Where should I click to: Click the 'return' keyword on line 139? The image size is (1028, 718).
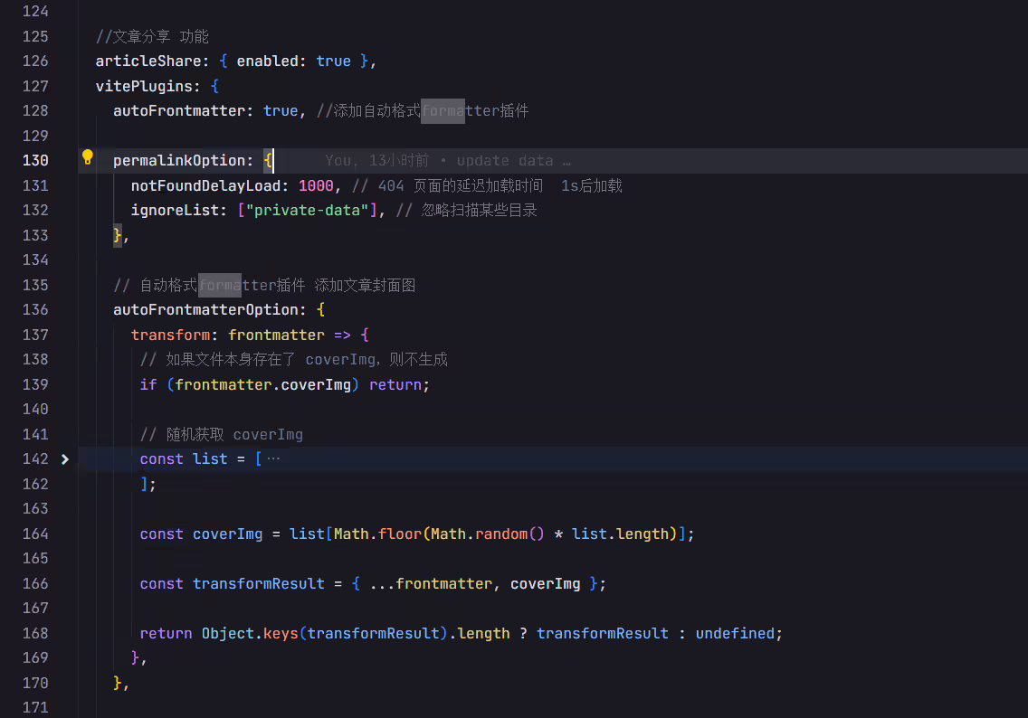pyautogui.click(x=395, y=384)
